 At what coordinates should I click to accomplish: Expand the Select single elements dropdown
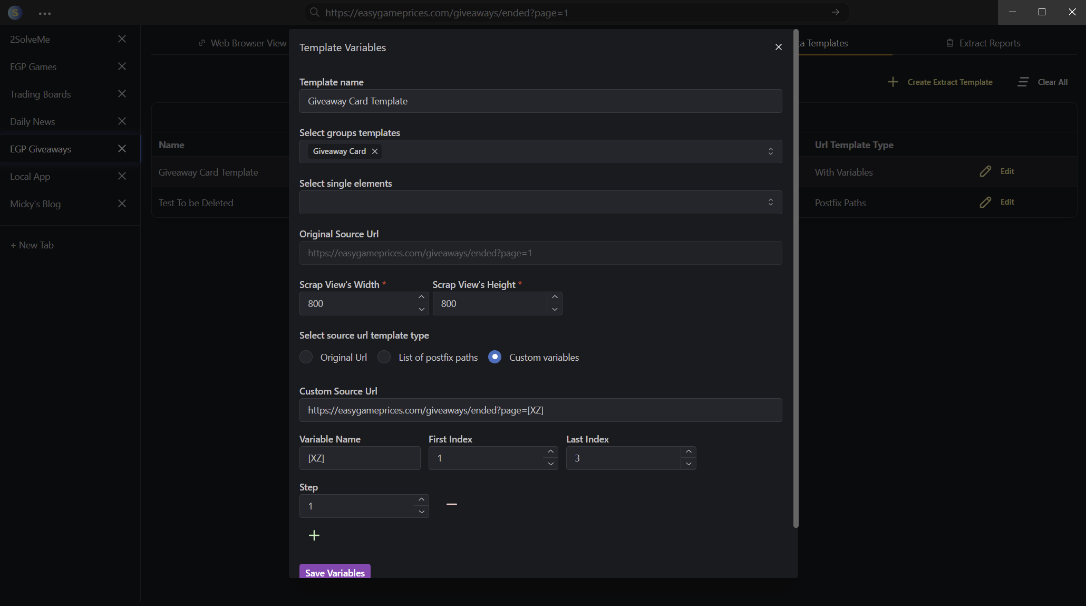point(770,202)
